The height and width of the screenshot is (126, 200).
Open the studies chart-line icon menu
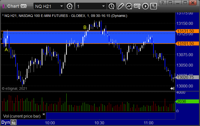tap(129, 6)
